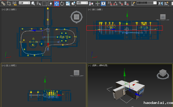Image resolution: width=173 pixels, height=107 pixels.
Task: Click the blue Z-axis gizmo arrow in Perspective
Action: (x=137, y=94)
